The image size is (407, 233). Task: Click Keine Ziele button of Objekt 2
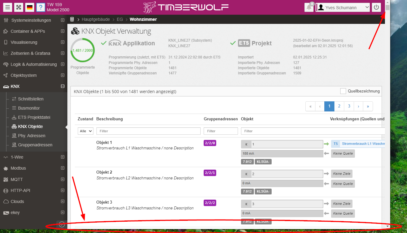(341, 174)
